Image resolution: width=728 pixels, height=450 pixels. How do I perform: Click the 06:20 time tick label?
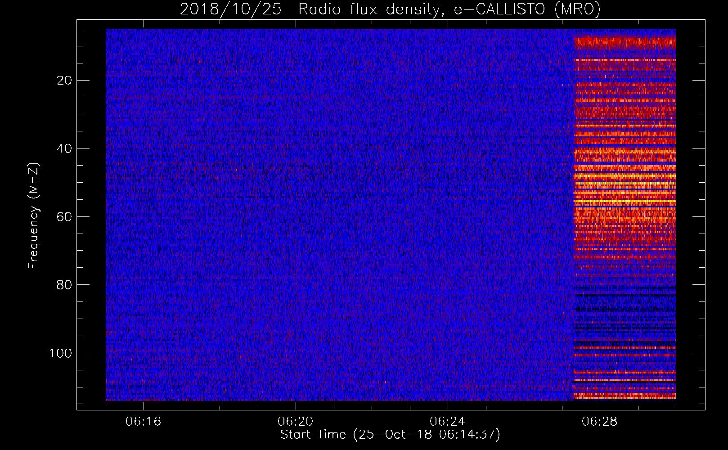pos(296,422)
